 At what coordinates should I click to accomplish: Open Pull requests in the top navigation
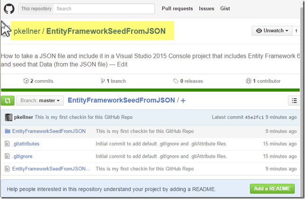[177, 9]
